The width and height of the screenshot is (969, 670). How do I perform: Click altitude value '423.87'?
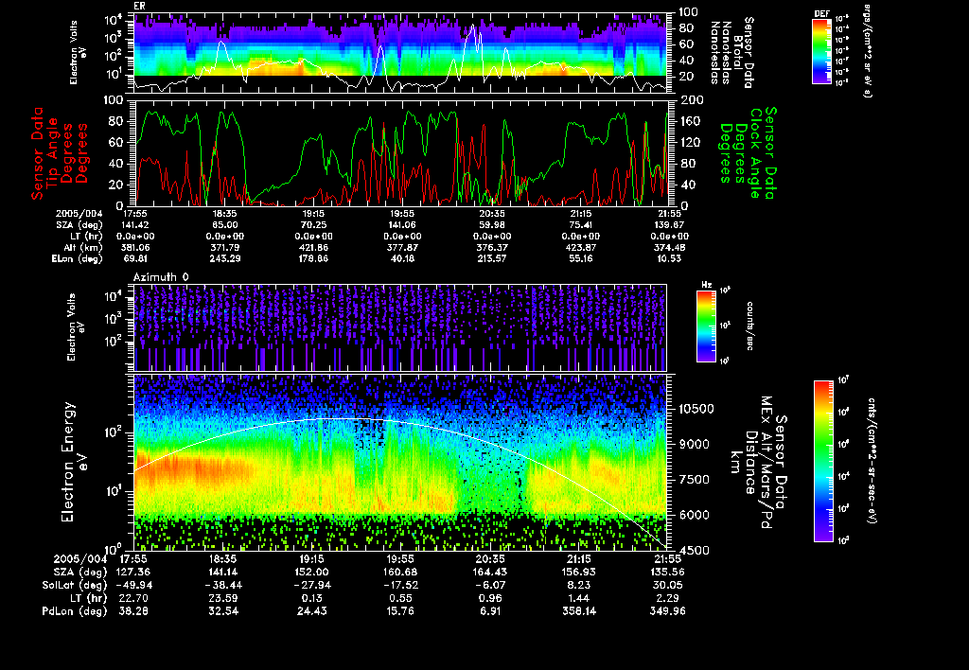click(x=580, y=247)
